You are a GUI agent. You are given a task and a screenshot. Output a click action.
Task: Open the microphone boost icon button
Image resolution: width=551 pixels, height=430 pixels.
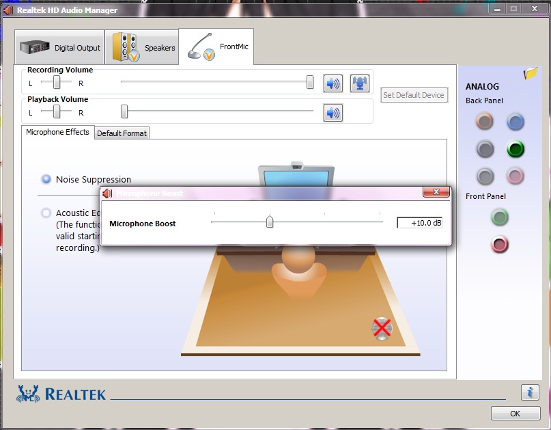(360, 83)
